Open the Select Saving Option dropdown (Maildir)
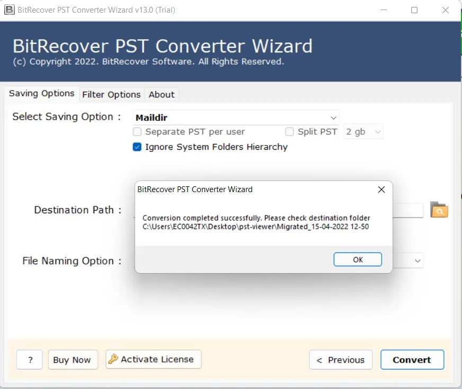 [236, 117]
